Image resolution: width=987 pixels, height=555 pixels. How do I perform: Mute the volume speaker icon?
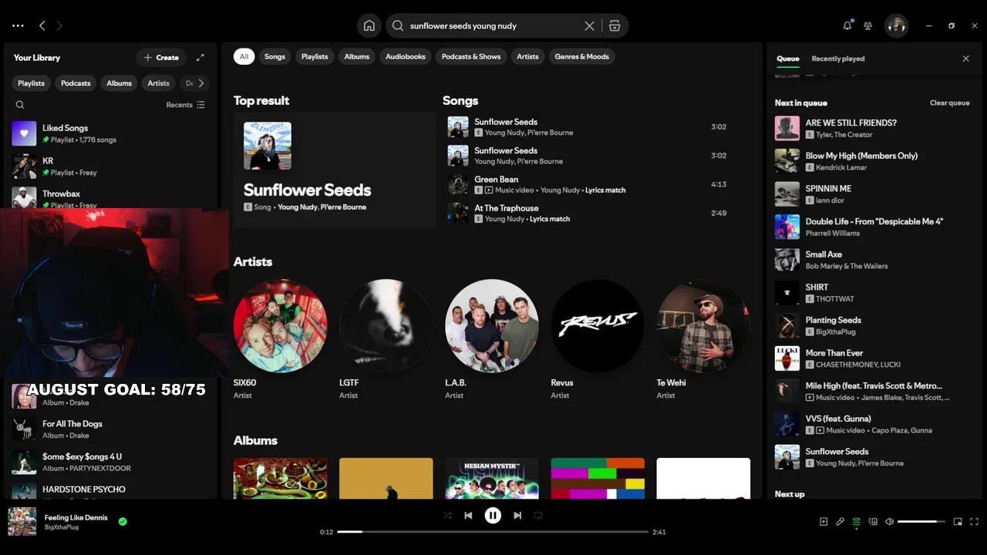pos(889,522)
